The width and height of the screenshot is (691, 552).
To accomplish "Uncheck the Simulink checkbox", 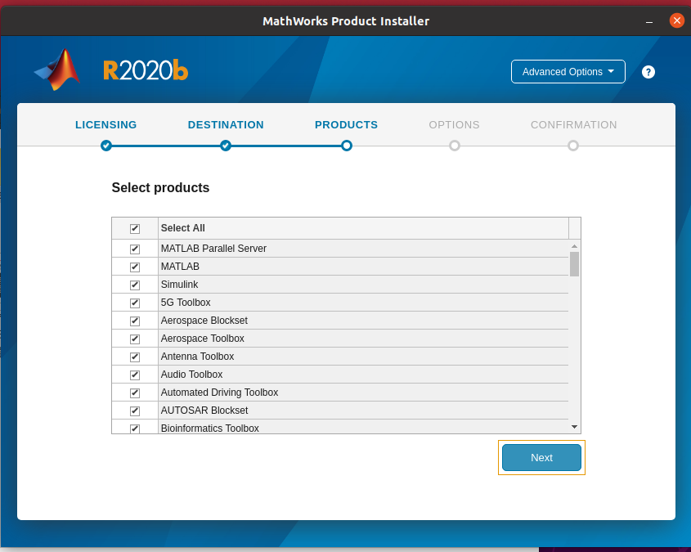I will 135,285.
